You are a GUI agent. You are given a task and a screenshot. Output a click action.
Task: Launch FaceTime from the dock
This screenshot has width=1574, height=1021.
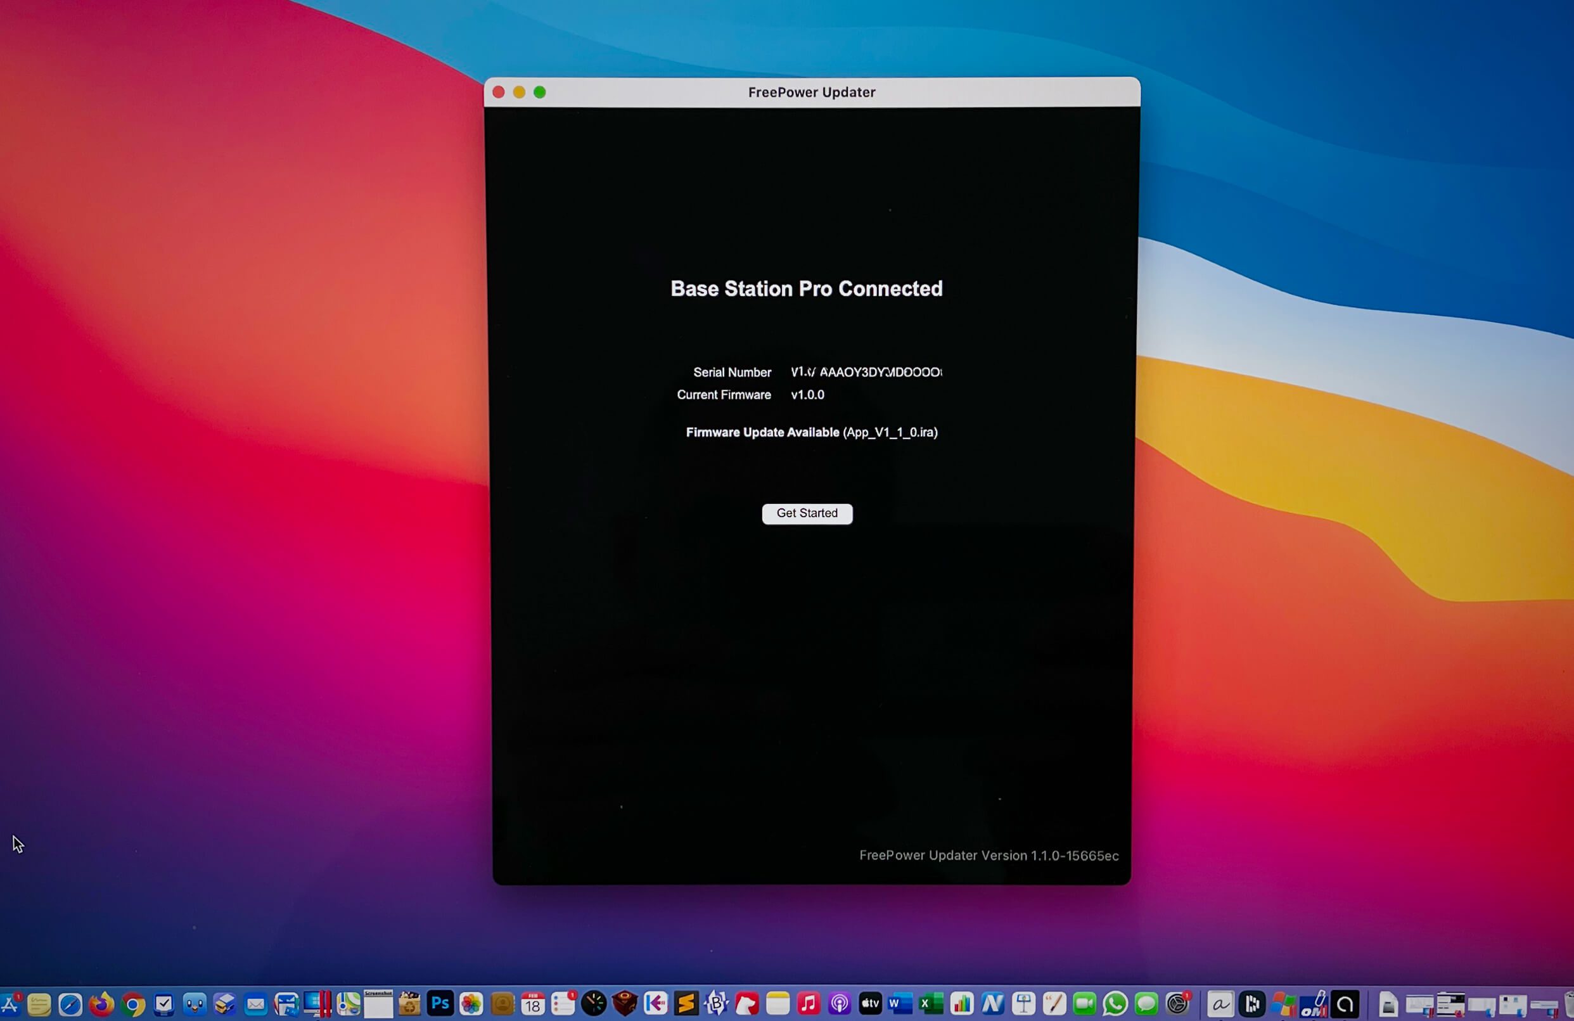1084,1004
